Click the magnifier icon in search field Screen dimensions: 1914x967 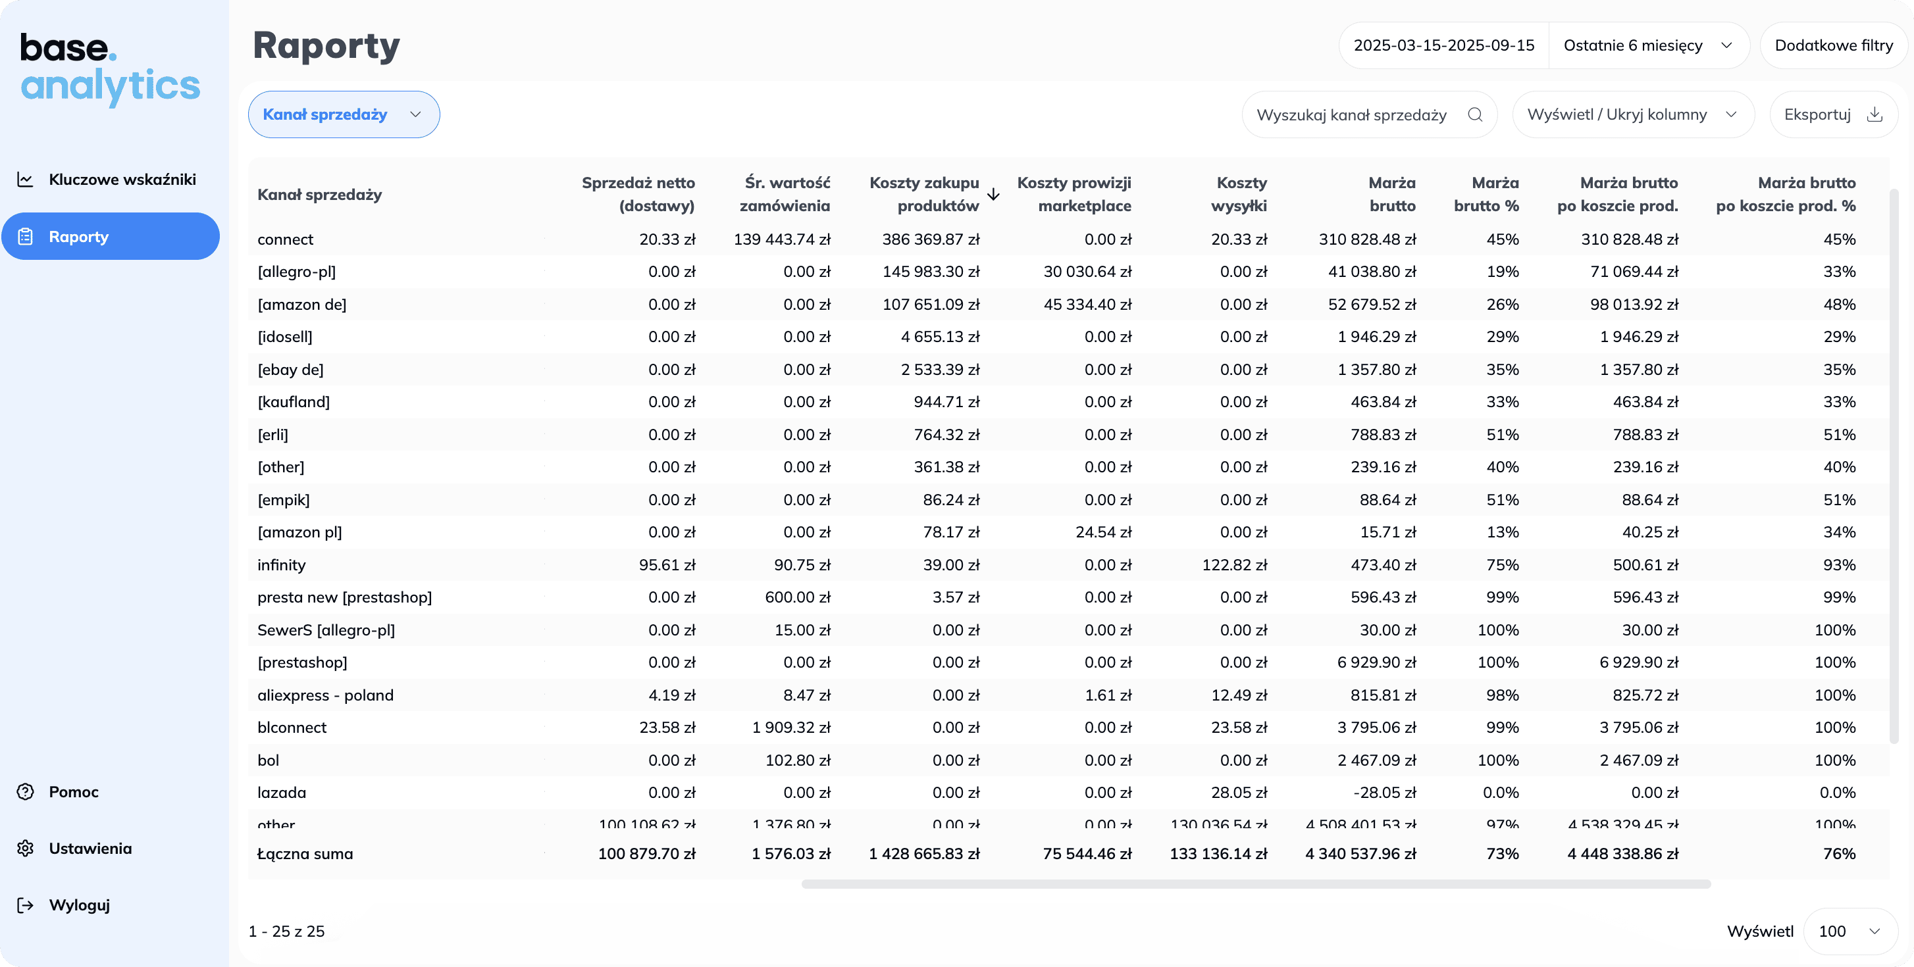1475,114
